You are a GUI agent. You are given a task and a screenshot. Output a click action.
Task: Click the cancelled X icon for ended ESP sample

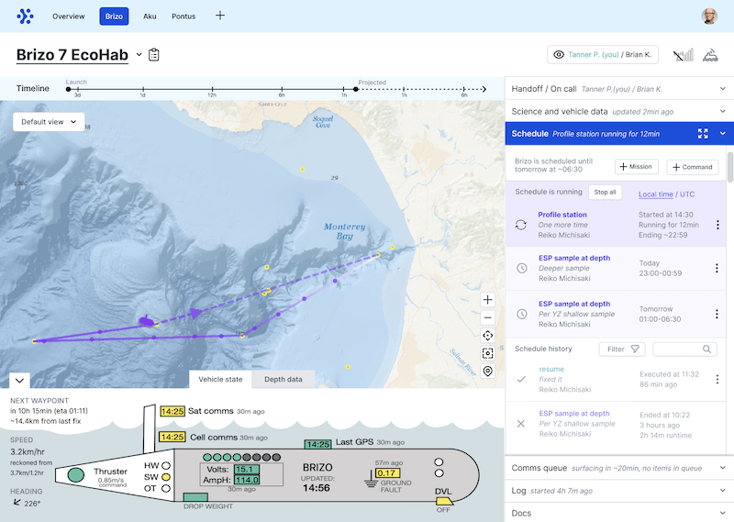[x=520, y=424]
